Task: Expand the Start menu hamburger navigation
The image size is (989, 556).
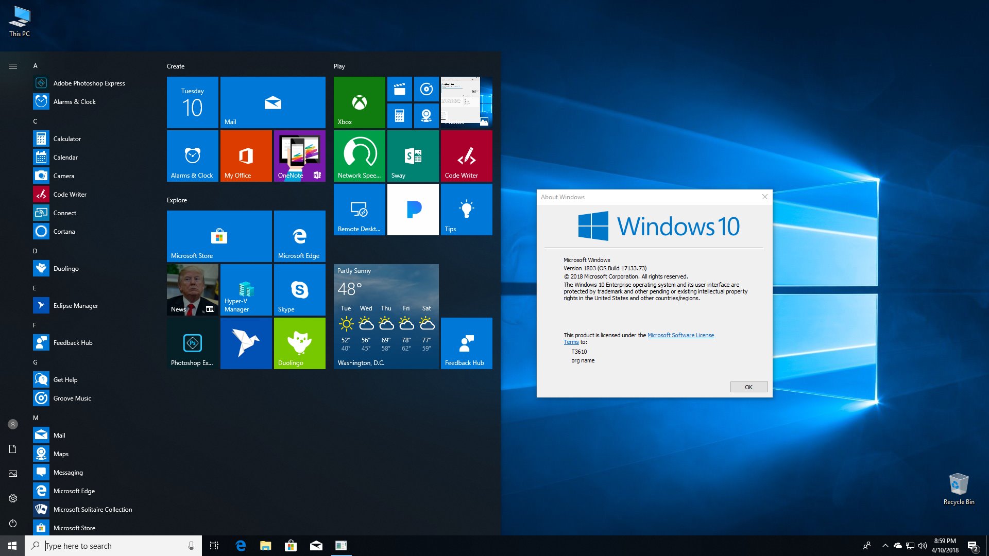Action: (13, 66)
